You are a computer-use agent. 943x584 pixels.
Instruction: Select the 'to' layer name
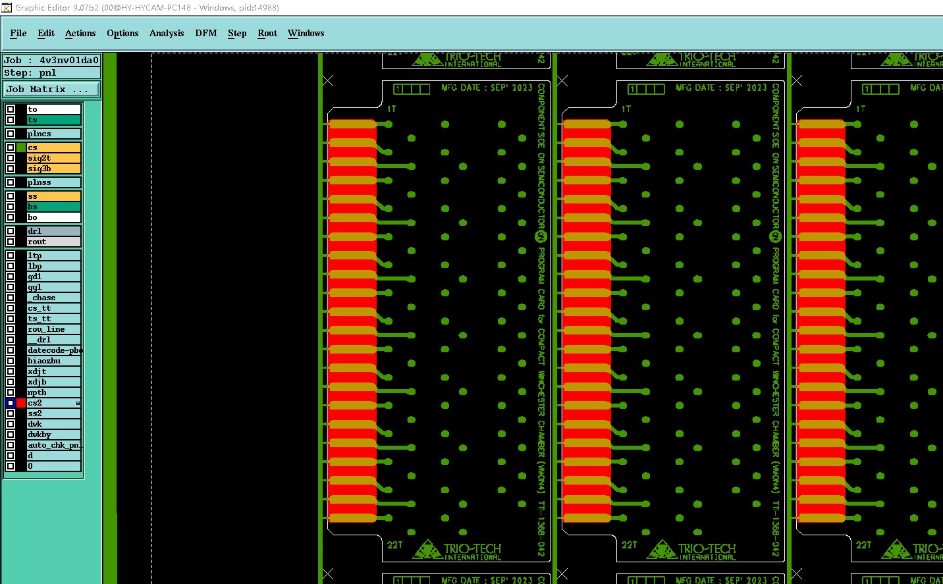pos(54,109)
